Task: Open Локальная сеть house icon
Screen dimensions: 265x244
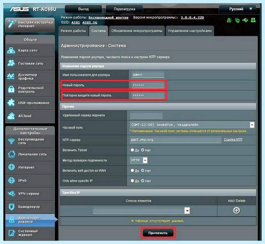Action: 11,154
